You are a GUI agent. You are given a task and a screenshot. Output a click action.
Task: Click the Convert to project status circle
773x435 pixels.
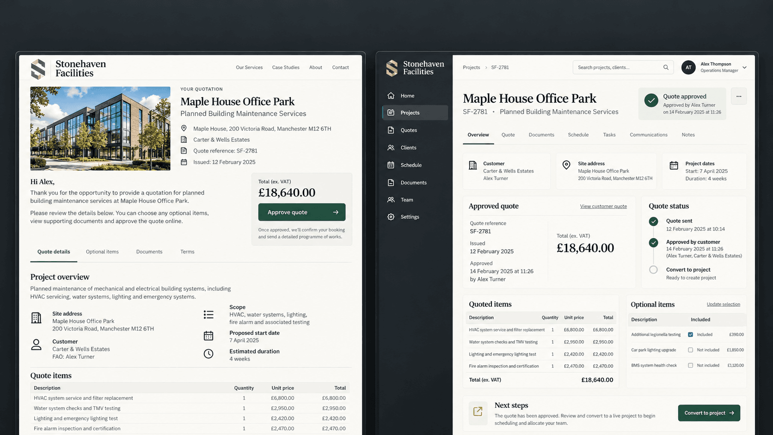653,270
